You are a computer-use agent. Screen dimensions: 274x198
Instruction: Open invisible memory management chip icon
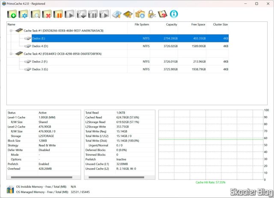[128, 14]
